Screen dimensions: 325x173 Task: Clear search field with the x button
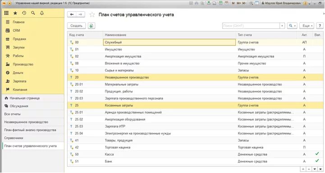(x=282, y=26)
